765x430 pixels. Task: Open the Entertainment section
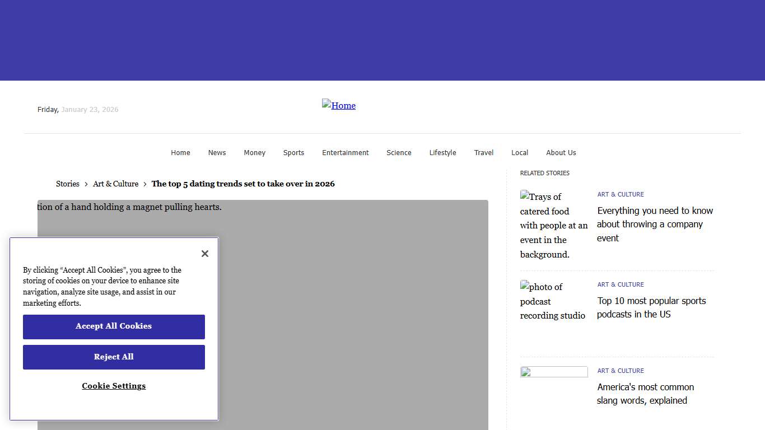345,153
